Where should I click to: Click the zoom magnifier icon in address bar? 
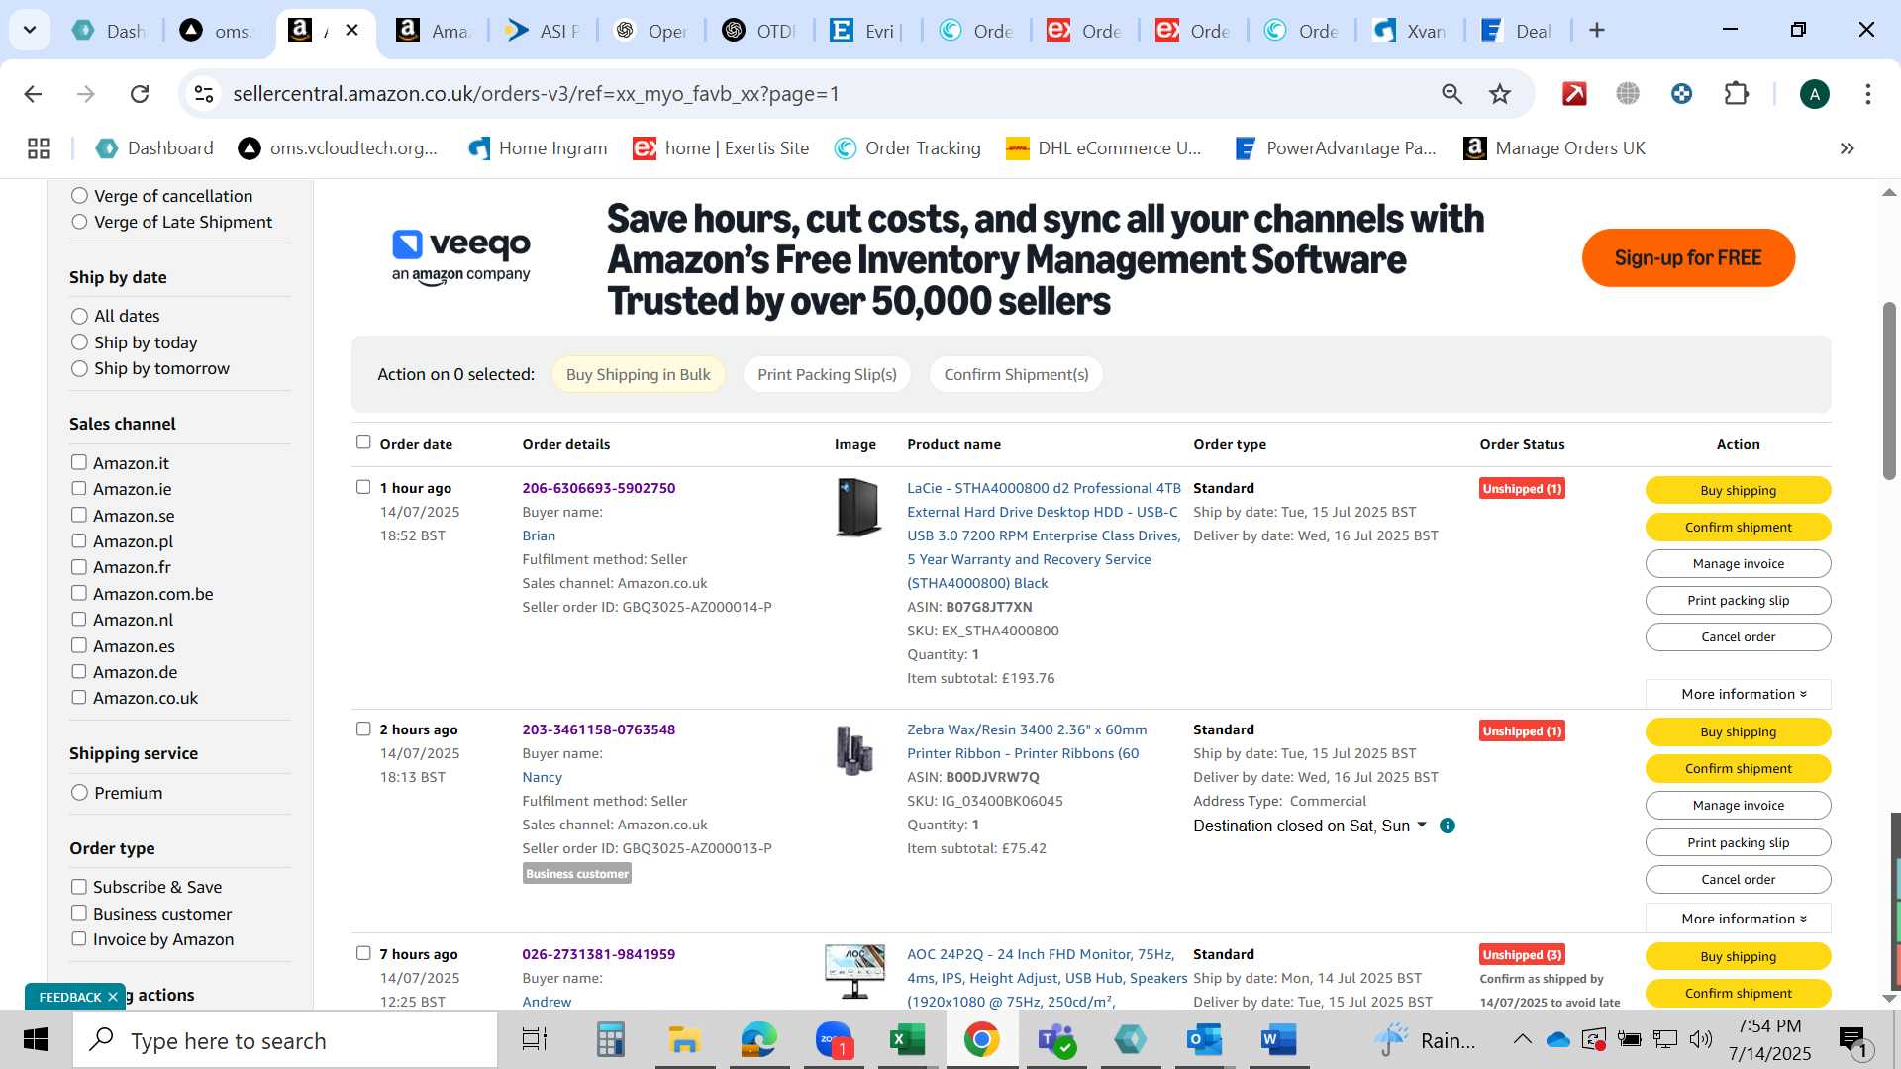[1451, 94]
